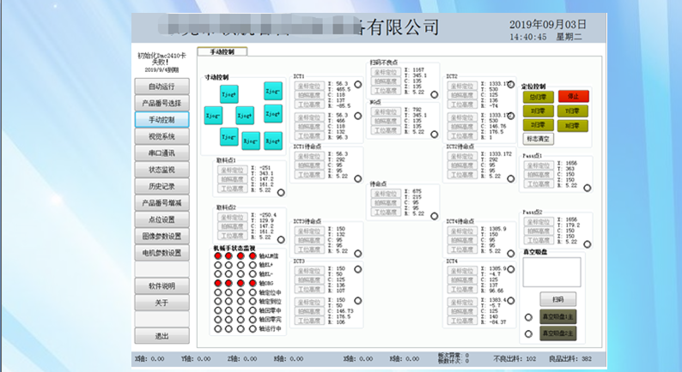Click the 取料点2 round indicator
This screenshot has height=372, width=682.
[x=281, y=240]
